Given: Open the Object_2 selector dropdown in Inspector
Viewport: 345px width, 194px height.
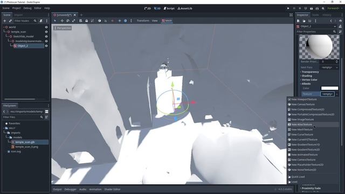Looking at the screenshot, I should (335, 26).
